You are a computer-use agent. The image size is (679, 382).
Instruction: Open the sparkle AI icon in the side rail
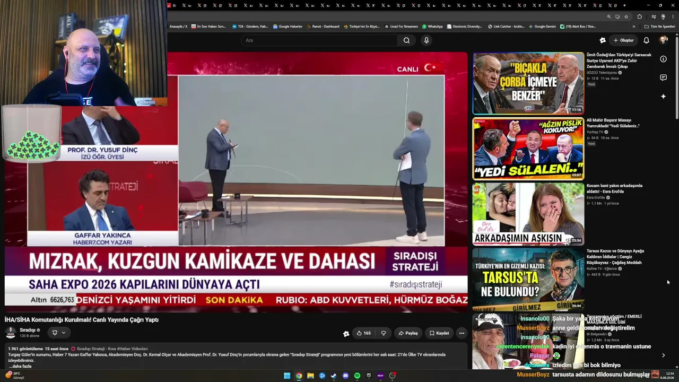click(663, 96)
